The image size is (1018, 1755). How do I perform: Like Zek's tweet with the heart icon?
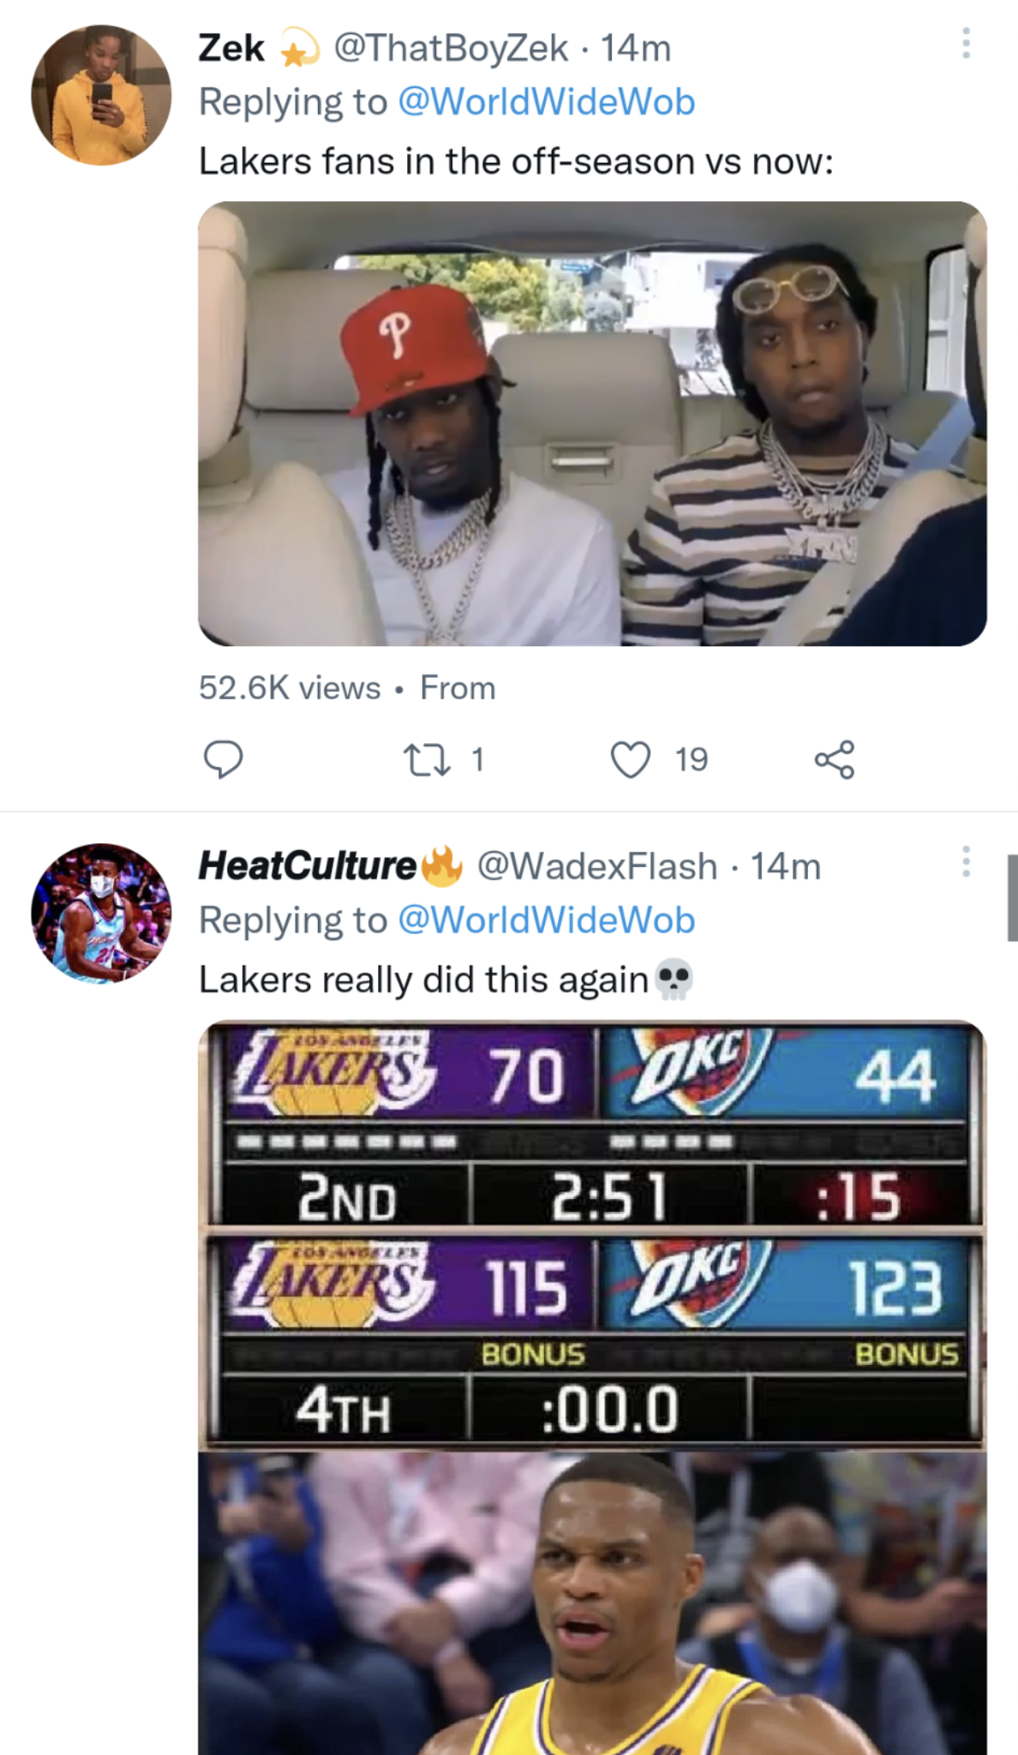pyautogui.click(x=632, y=758)
